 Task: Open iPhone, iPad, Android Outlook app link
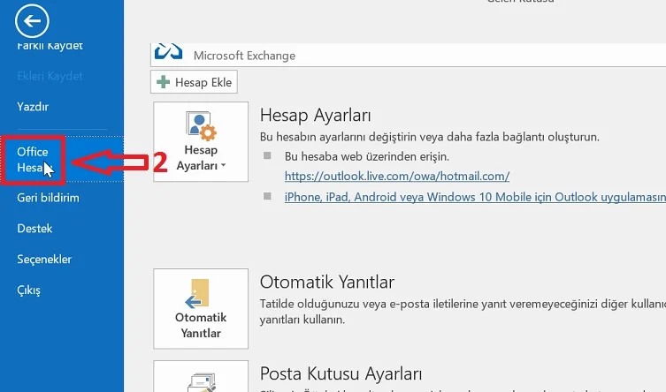coord(475,197)
